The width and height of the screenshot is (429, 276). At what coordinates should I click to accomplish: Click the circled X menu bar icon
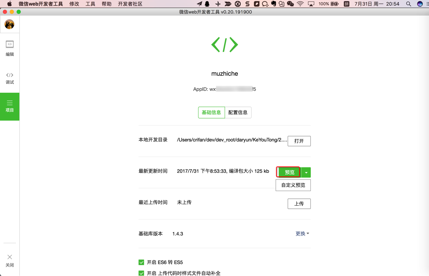(x=238, y=4)
